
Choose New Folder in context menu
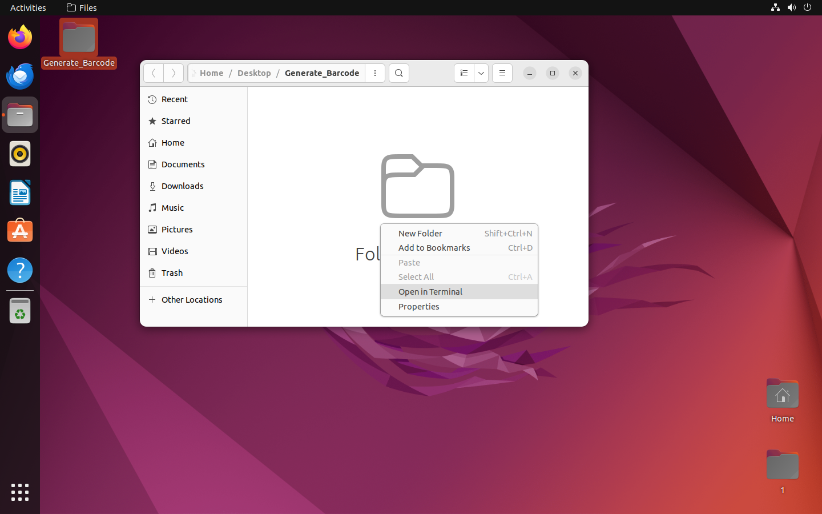420,234
